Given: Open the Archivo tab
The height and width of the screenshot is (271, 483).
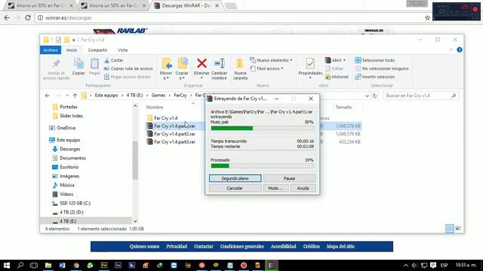Looking at the screenshot, I should (x=51, y=50).
